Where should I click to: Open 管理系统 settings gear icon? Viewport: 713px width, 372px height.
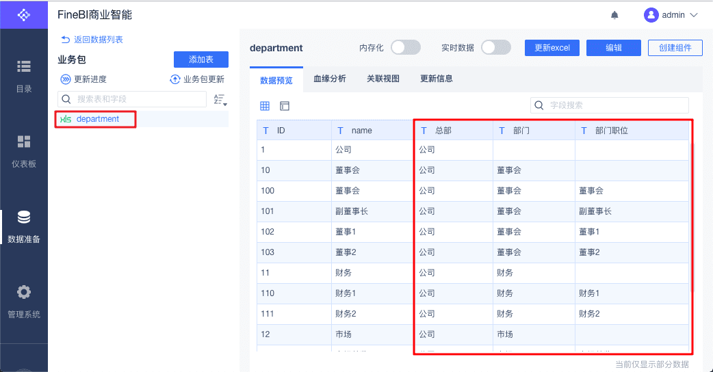[x=24, y=292]
